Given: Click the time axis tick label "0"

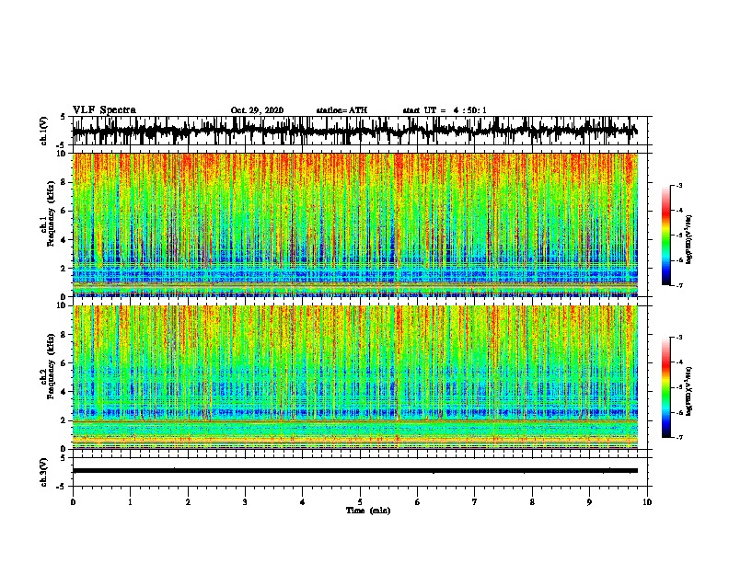Looking at the screenshot, I should (73, 502).
